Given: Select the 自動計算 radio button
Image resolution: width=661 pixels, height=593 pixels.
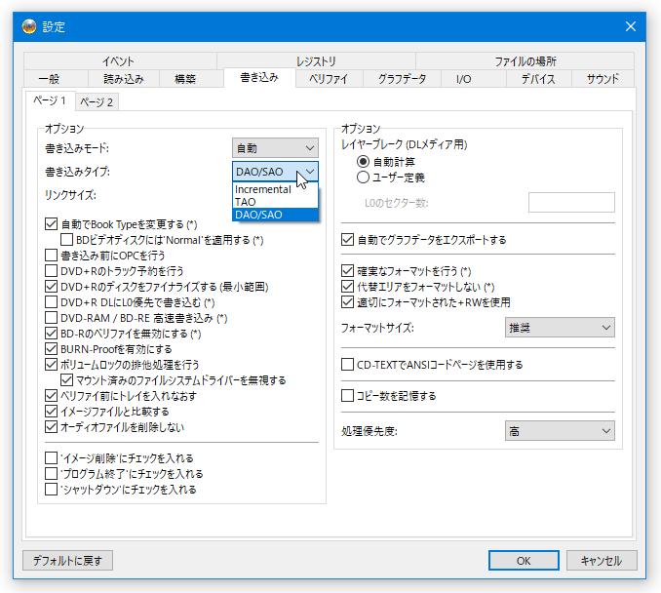Looking at the screenshot, I should pyautogui.click(x=363, y=162).
